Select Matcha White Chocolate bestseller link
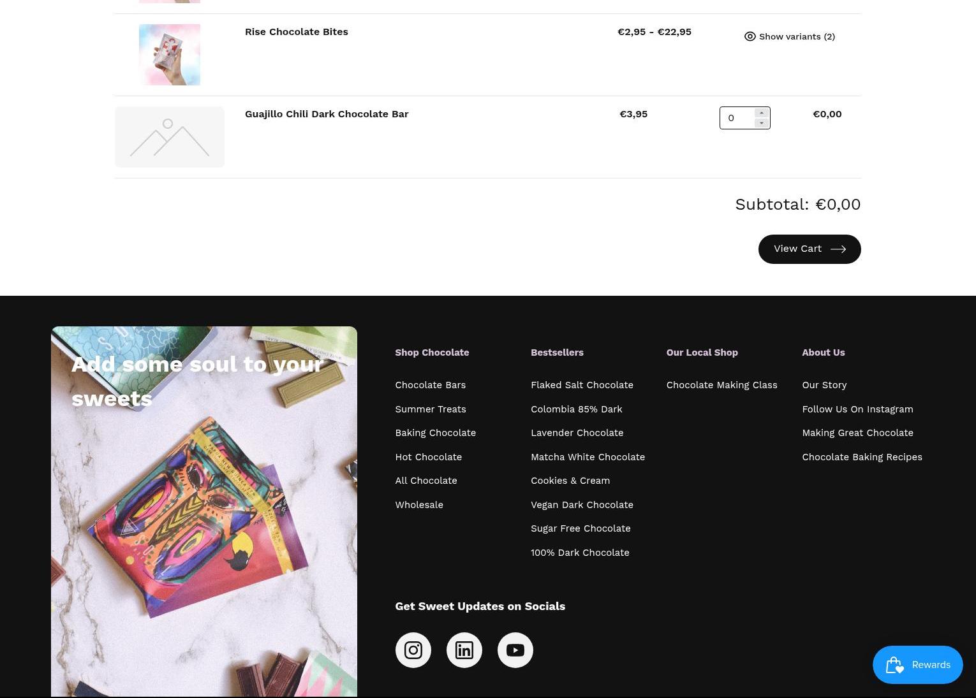The width and height of the screenshot is (976, 698). point(588,457)
